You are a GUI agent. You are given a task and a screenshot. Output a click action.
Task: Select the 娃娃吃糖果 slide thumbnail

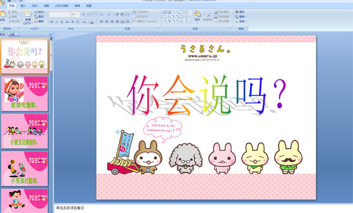pos(24,94)
